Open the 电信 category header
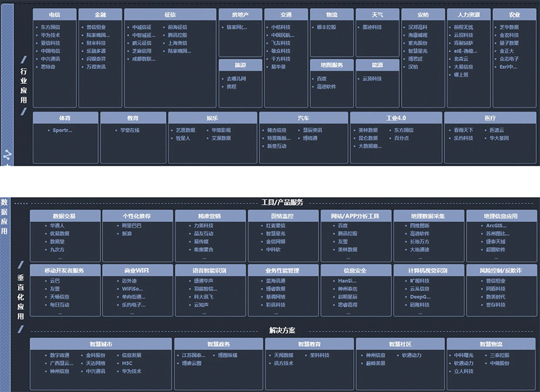Viewport: 540px width, 392px height. (x=55, y=14)
